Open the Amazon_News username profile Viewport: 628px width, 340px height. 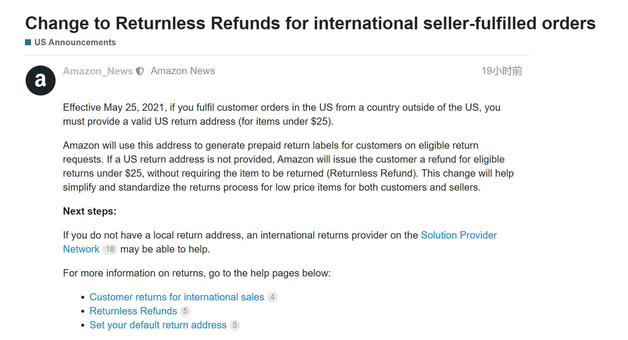[98, 71]
